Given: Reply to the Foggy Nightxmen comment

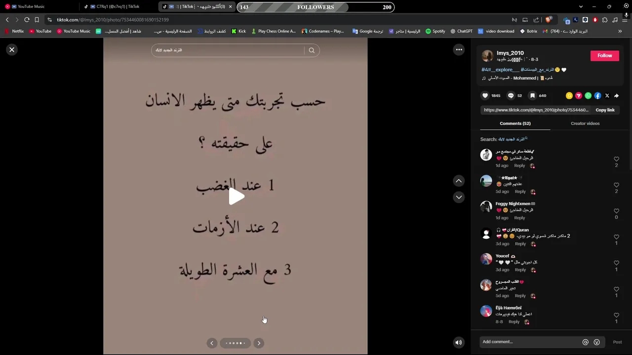Looking at the screenshot, I should tap(519, 218).
